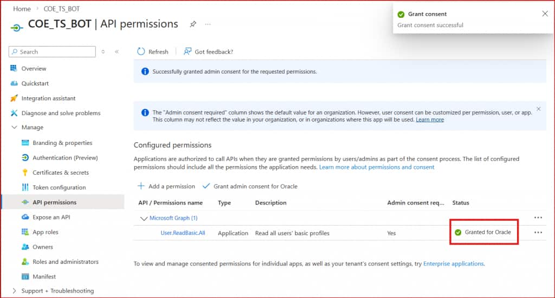555x298 pixels.
Task: Collapse the Microsoft Graph (1) group
Action: tap(144, 218)
